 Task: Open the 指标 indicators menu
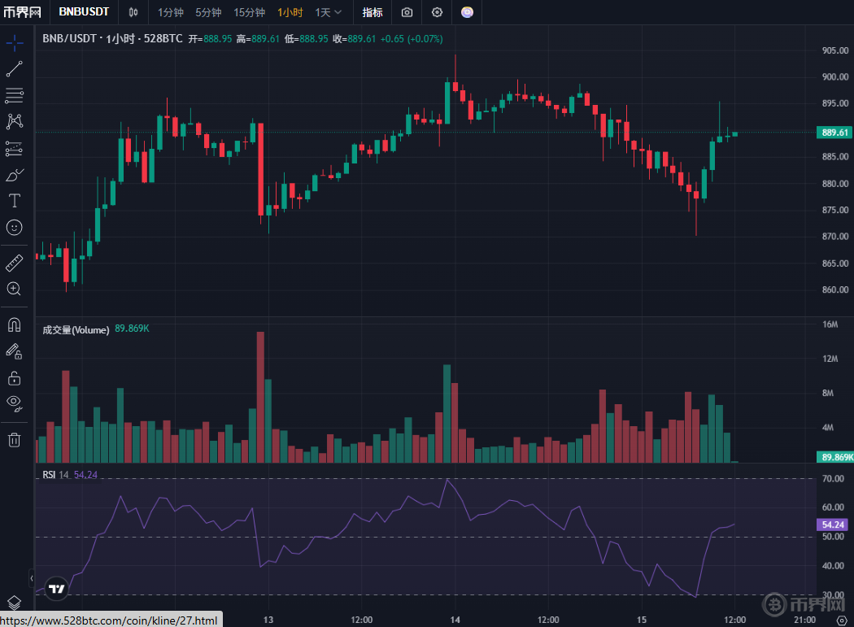[x=373, y=12]
